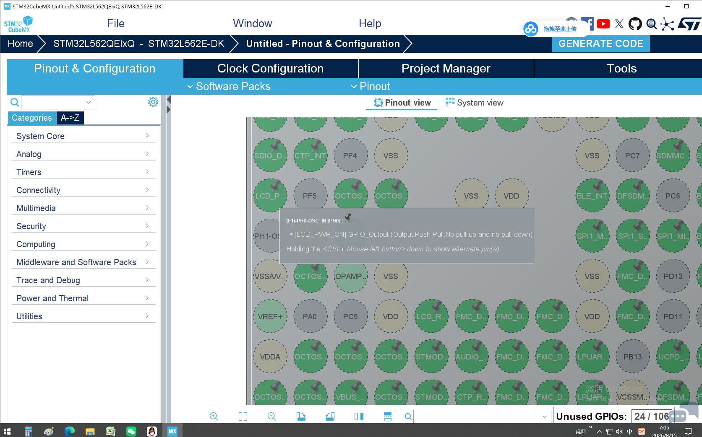Expand the Multimedia category
The image size is (702, 437).
click(84, 208)
